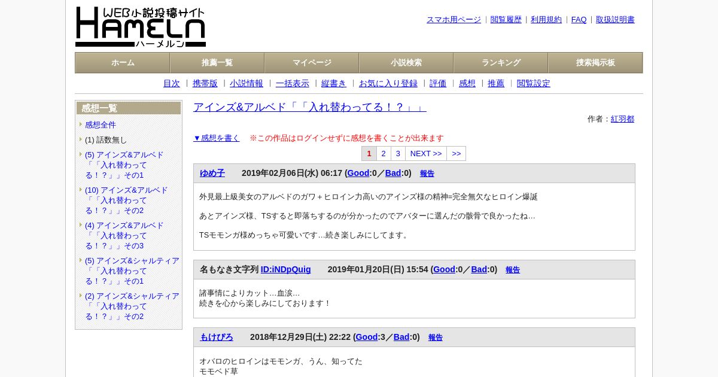Image resolution: width=718 pixels, height=377 pixels.
Task: Open the スマホ用ページ link
Action: [x=454, y=20]
